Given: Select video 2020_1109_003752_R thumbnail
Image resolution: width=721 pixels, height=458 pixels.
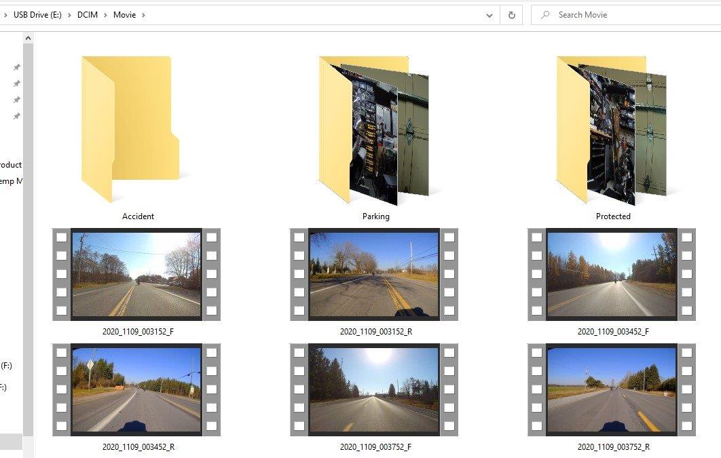Looking at the screenshot, I should pyautogui.click(x=612, y=389).
